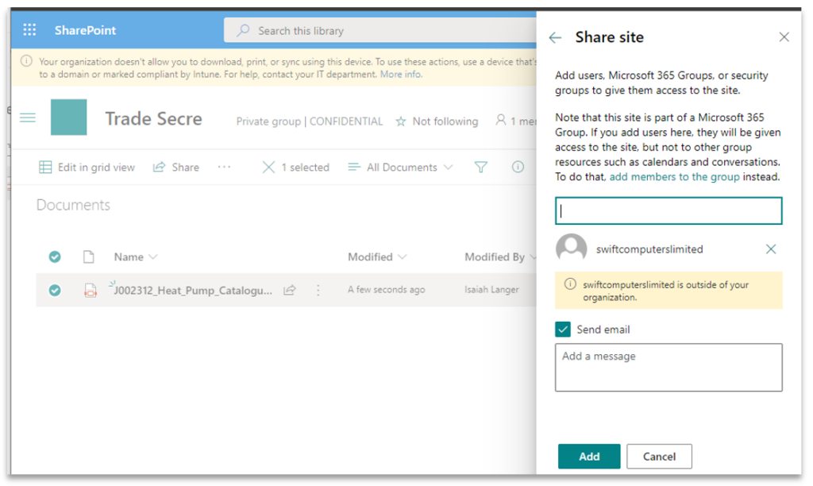Image resolution: width=813 pixels, height=486 pixels.
Task: Open the Trade Secre site title
Action: pos(153,119)
